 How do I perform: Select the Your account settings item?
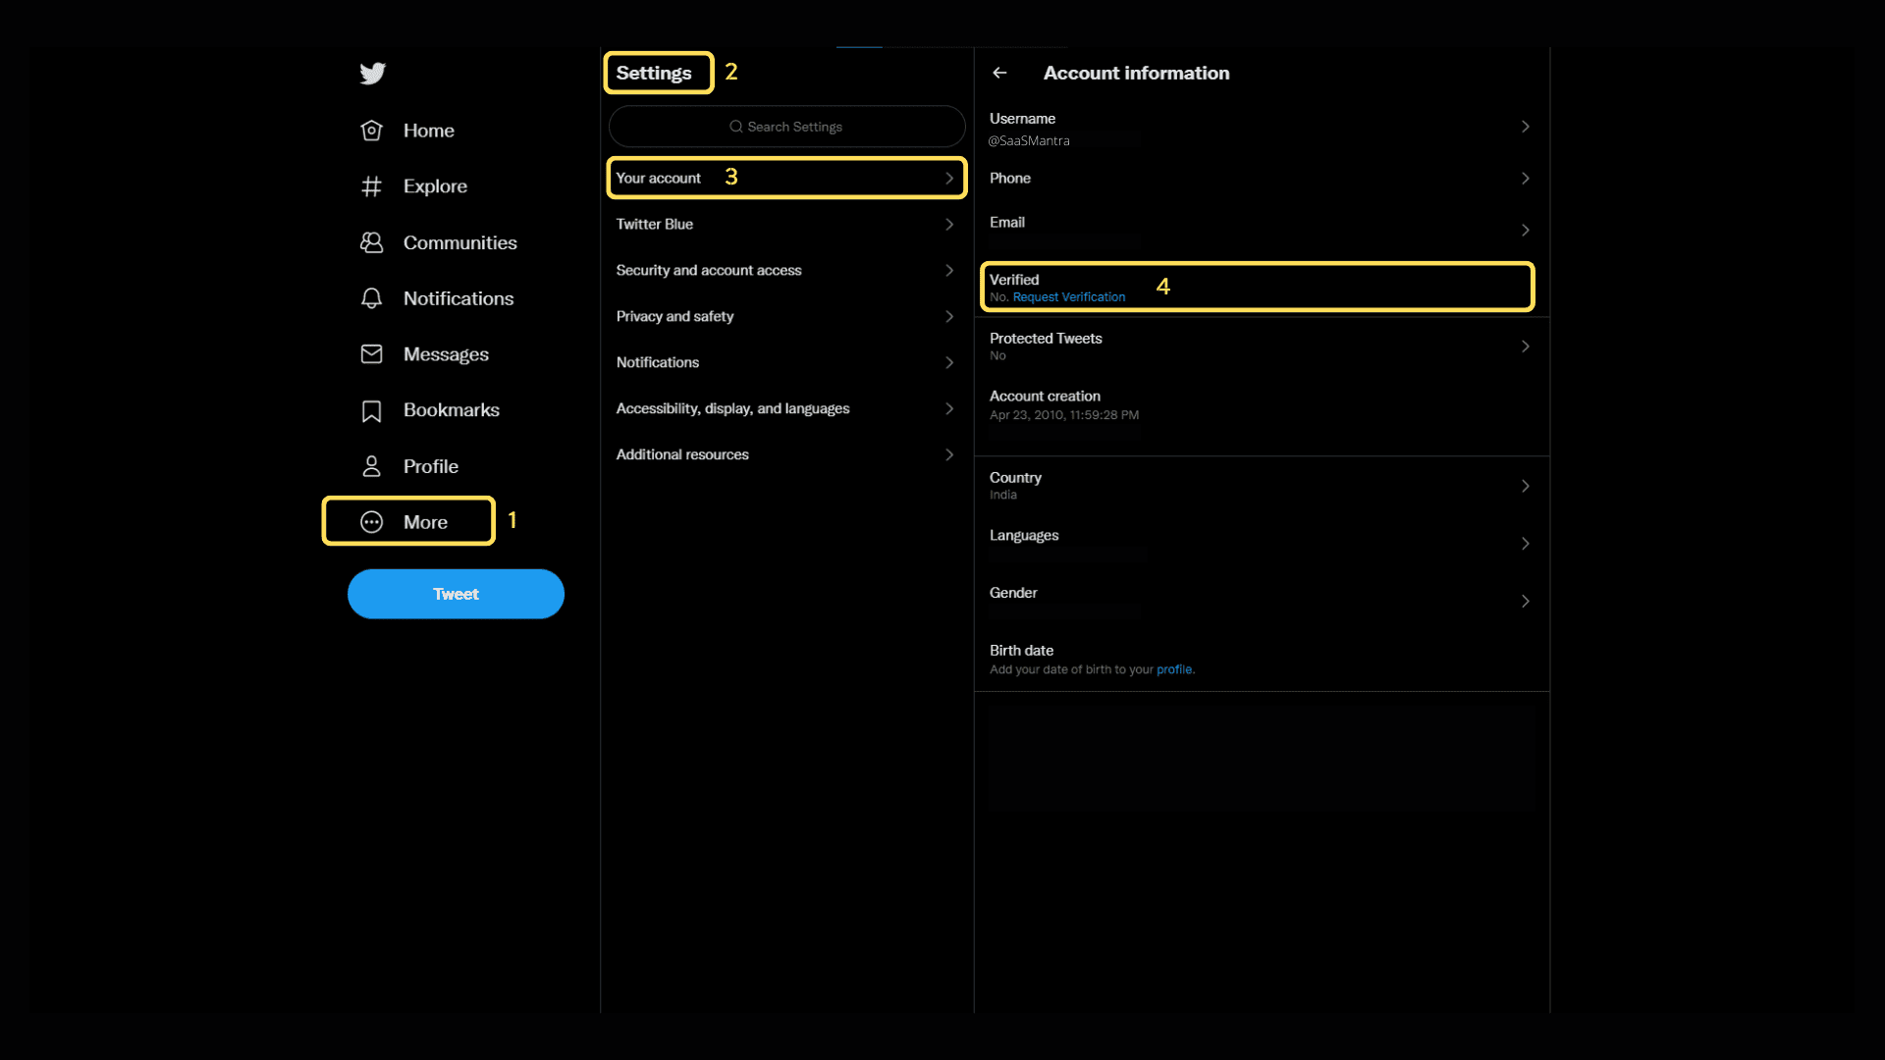786,179
